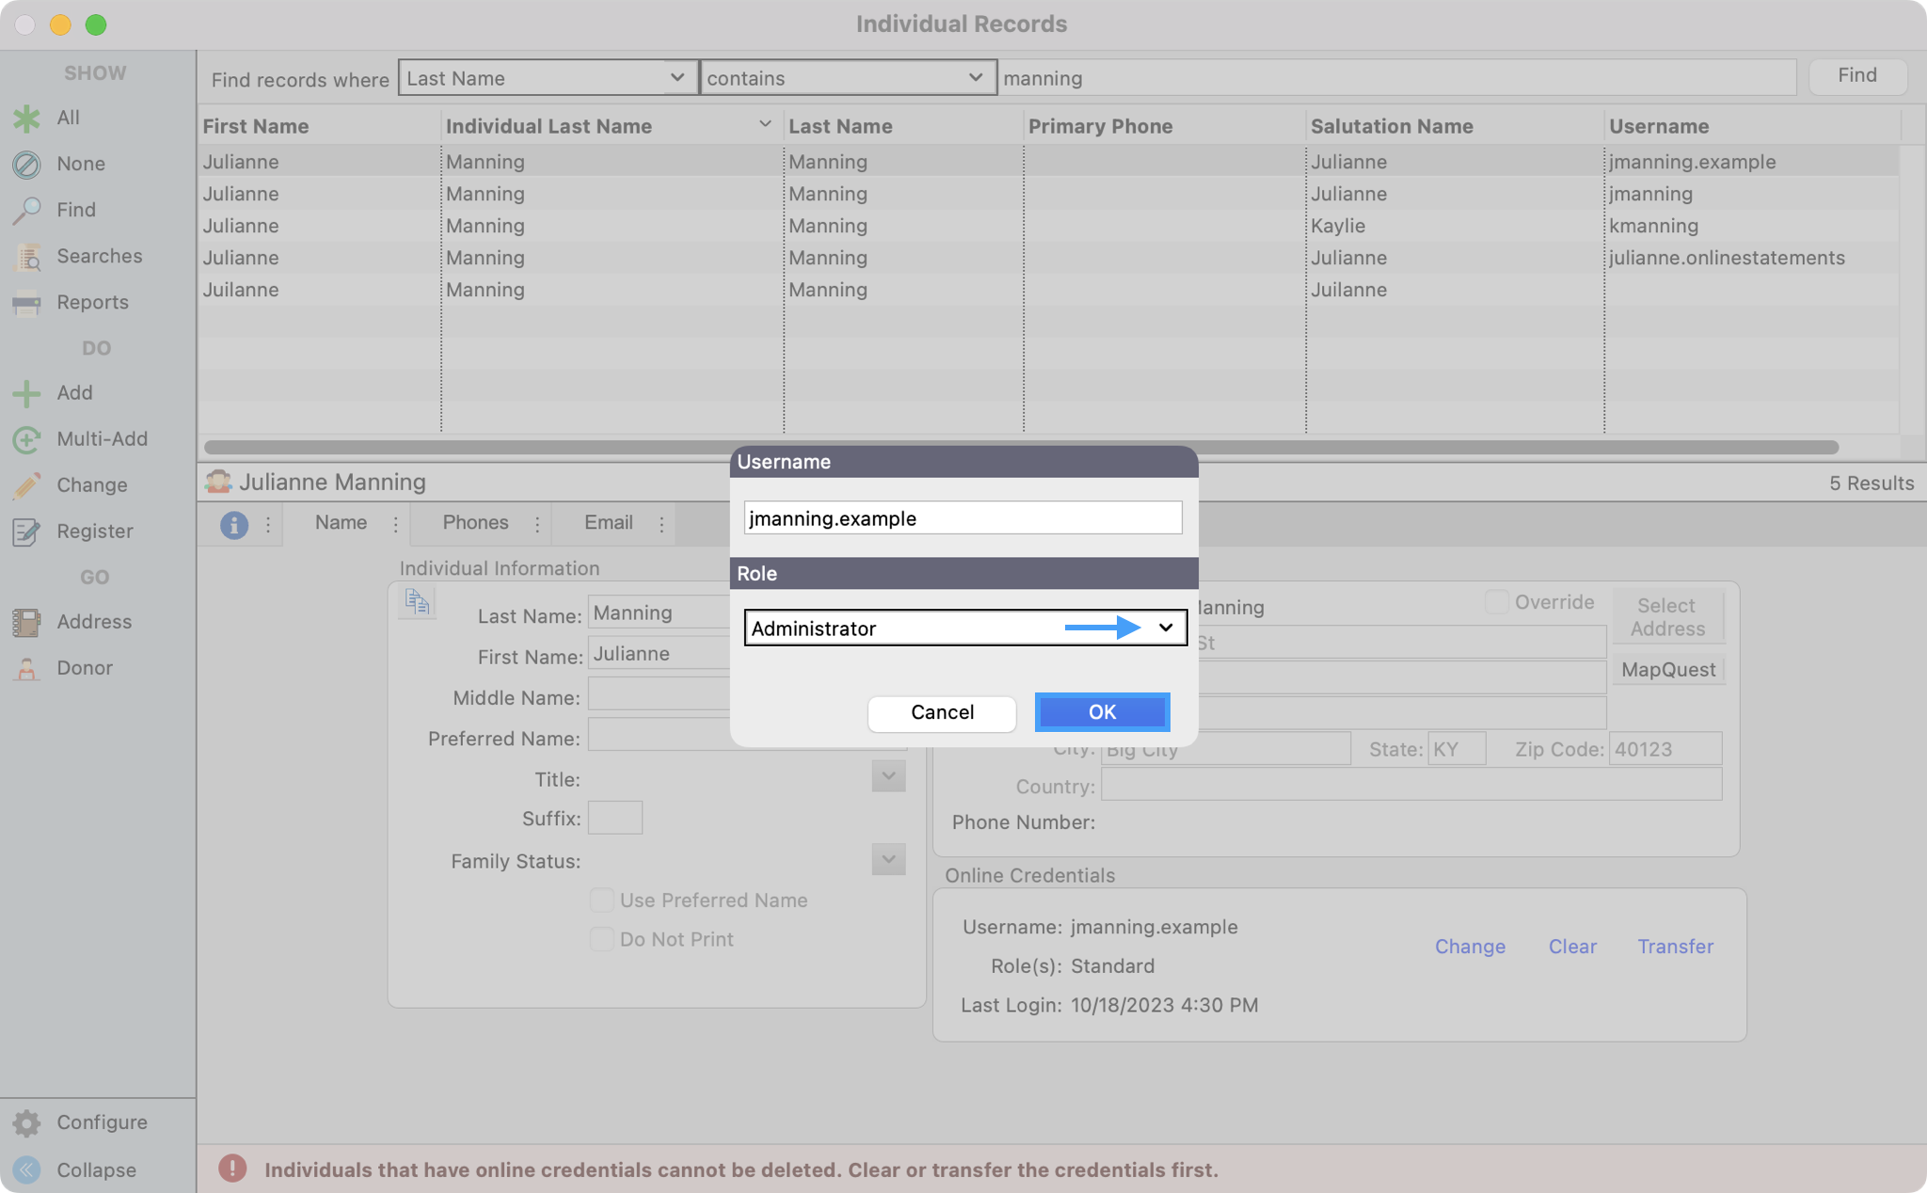Switch to the Phones tab

click(475, 522)
